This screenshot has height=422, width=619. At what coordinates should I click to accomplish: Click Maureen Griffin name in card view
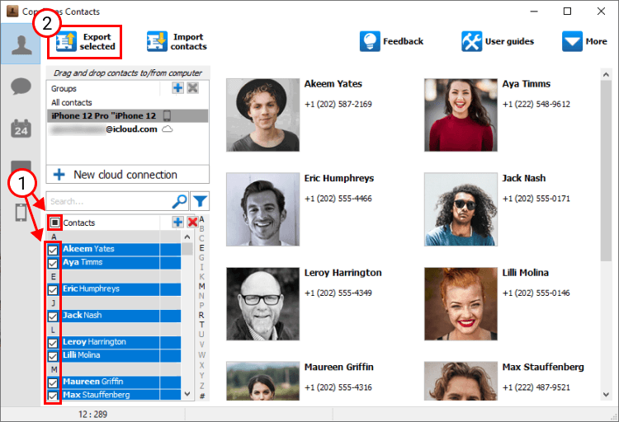[338, 367]
